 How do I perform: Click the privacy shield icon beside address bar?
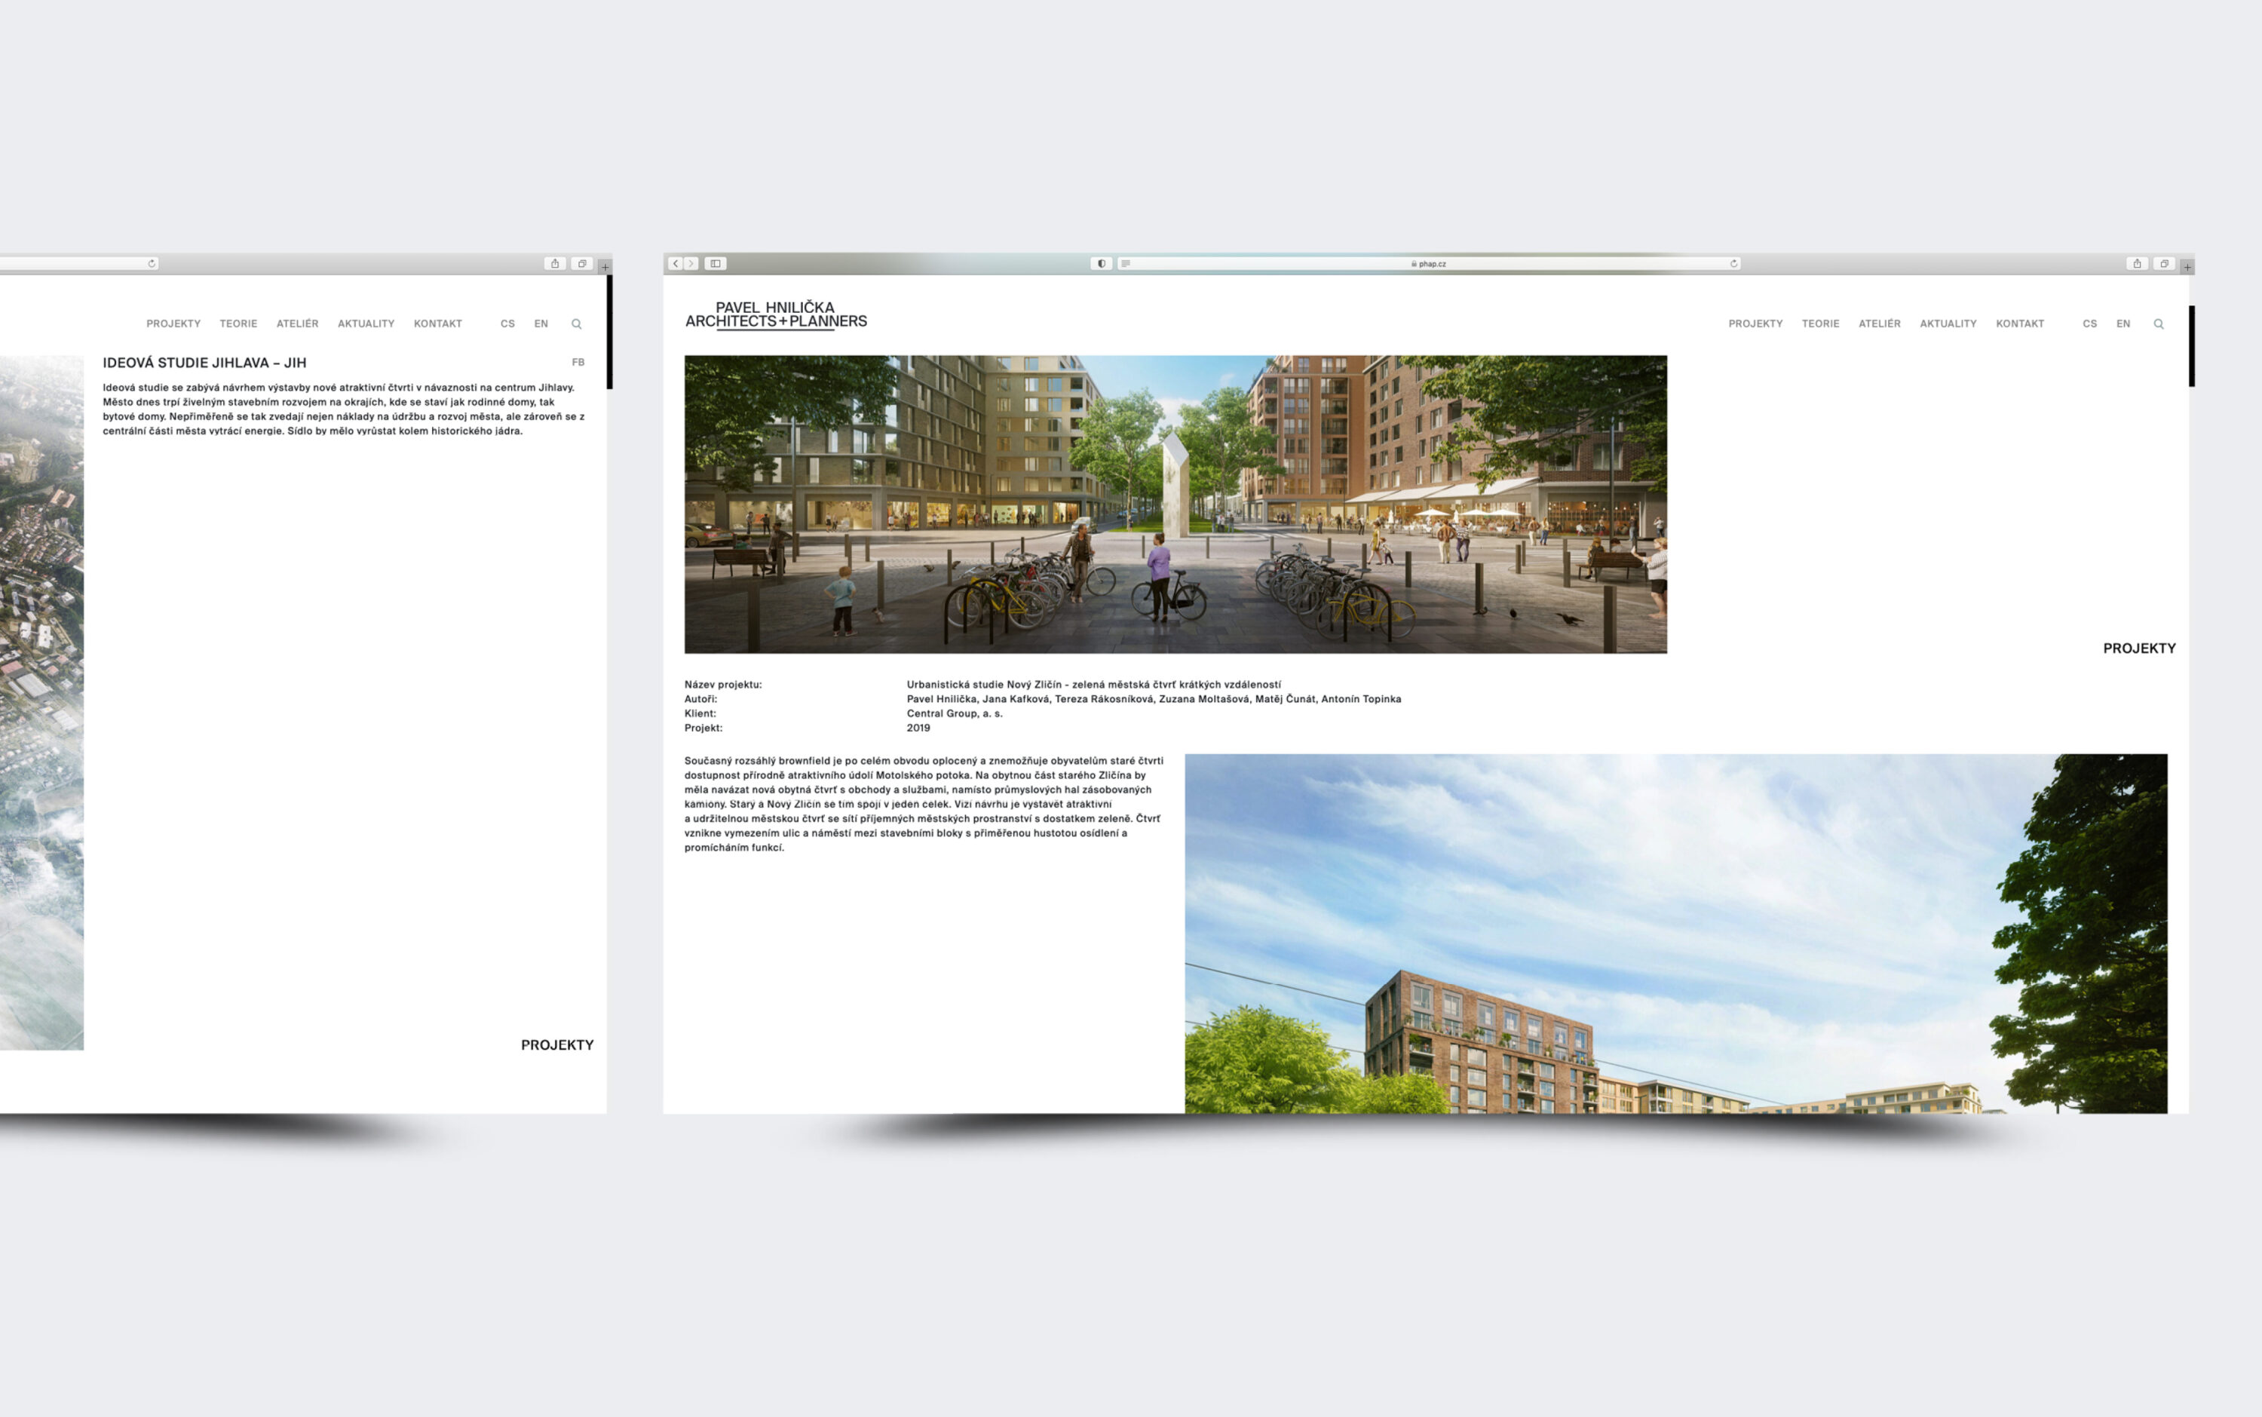point(1101,263)
